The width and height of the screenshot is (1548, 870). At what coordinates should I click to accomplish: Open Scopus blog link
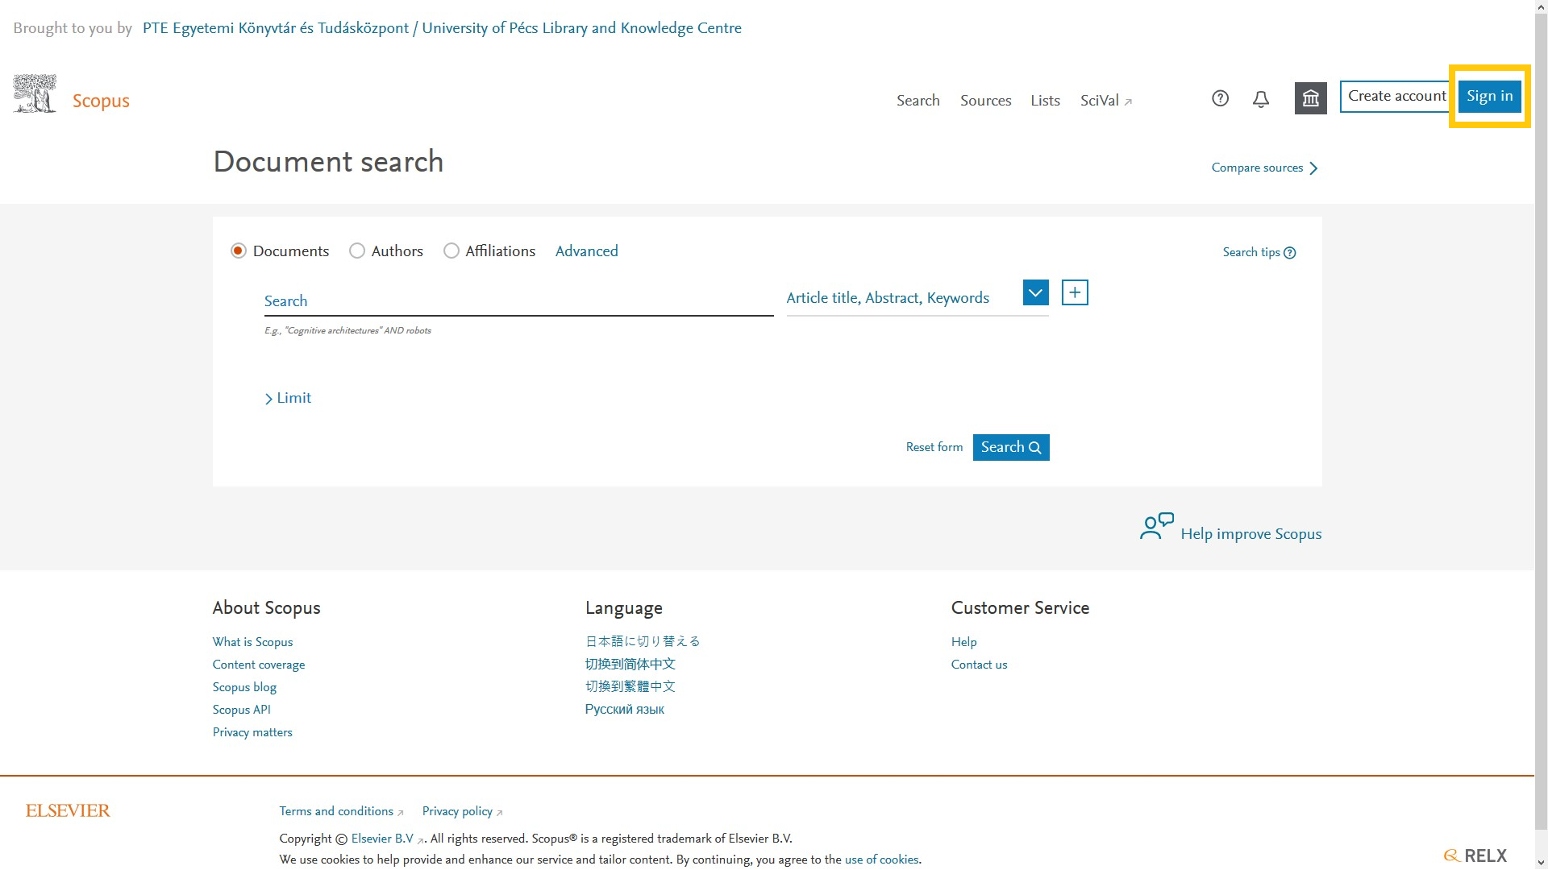tap(245, 687)
